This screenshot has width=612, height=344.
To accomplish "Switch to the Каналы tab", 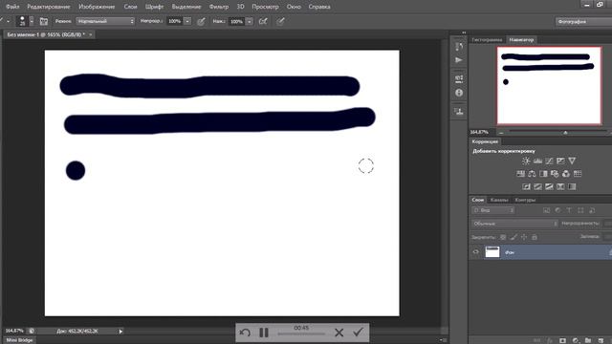I will [499, 200].
